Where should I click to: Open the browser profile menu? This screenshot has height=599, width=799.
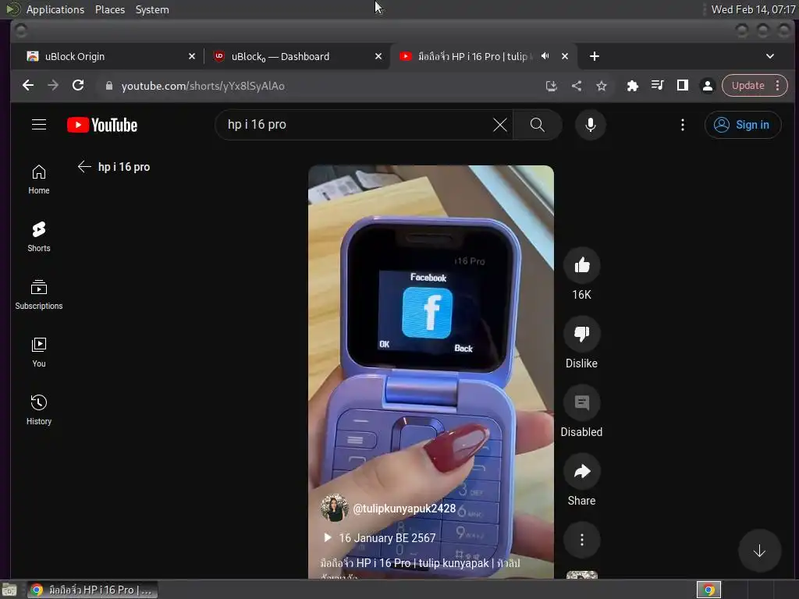707,86
